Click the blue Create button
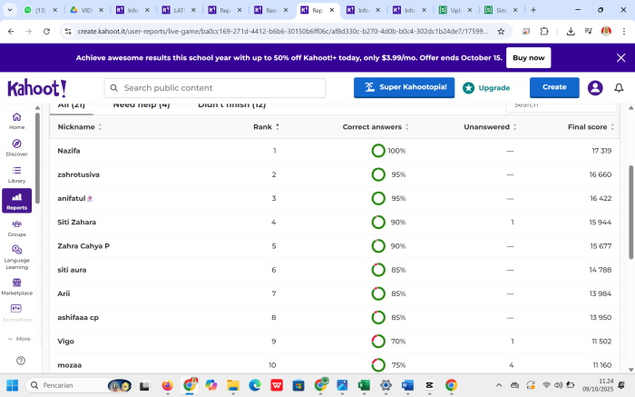 pos(553,88)
